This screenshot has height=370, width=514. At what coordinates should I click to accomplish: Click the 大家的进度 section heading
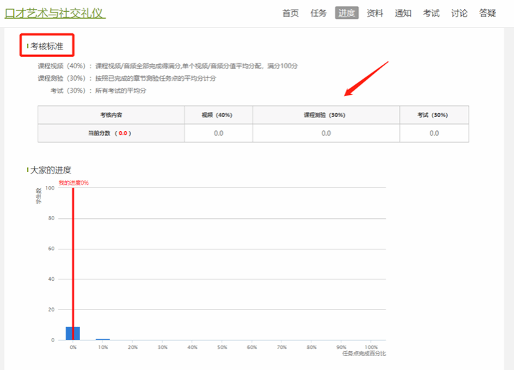pyautogui.click(x=50, y=170)
